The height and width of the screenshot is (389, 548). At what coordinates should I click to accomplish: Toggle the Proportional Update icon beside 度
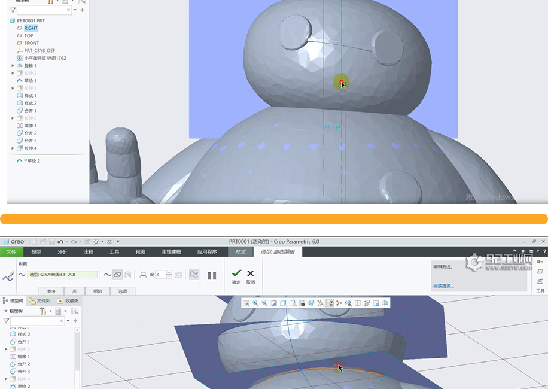point(179,275)
